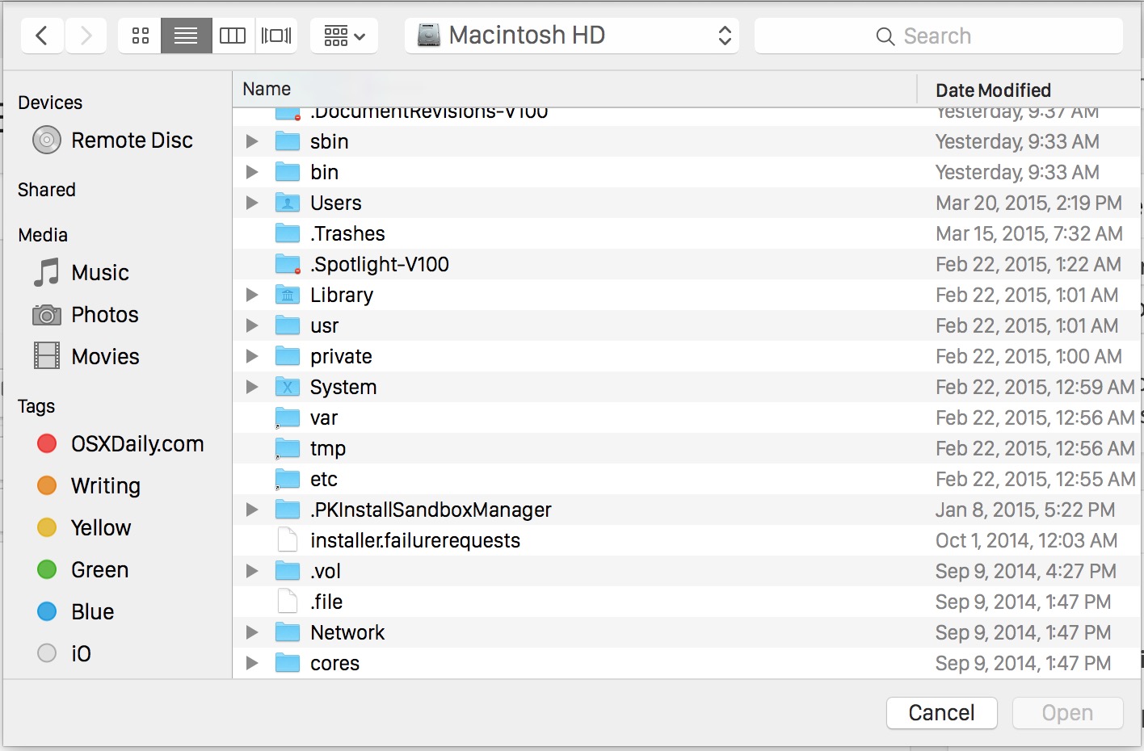Expand the Library folder disclosure triangle
Image resolution: width=1144 pixels, height=751 pixels.
click(251, 295)
